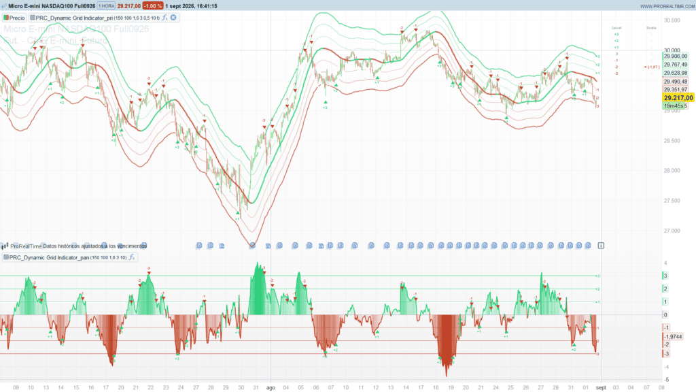The height and width of the screenshot is (392, 696).
Task: Click the chart link icon beside instrument title
Action: point(4,5)
